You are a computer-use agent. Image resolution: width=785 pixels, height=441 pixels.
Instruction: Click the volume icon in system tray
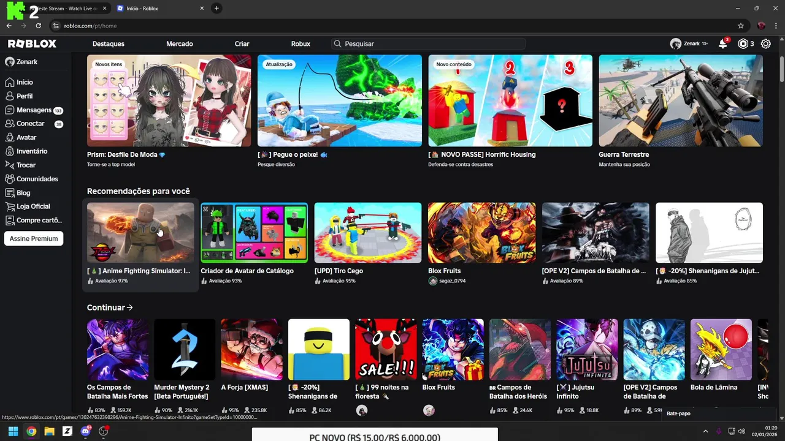[741, 431]
